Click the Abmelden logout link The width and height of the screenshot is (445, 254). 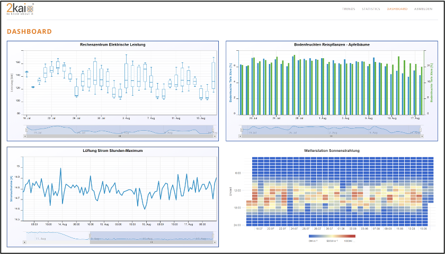(423, 9)
